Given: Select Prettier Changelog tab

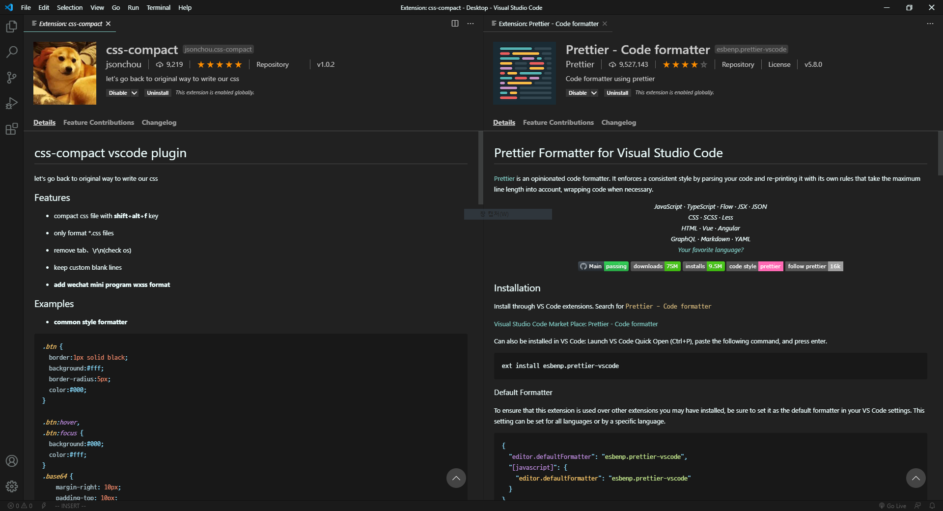Looking at the screenshot, I should (x=619, y=122).
